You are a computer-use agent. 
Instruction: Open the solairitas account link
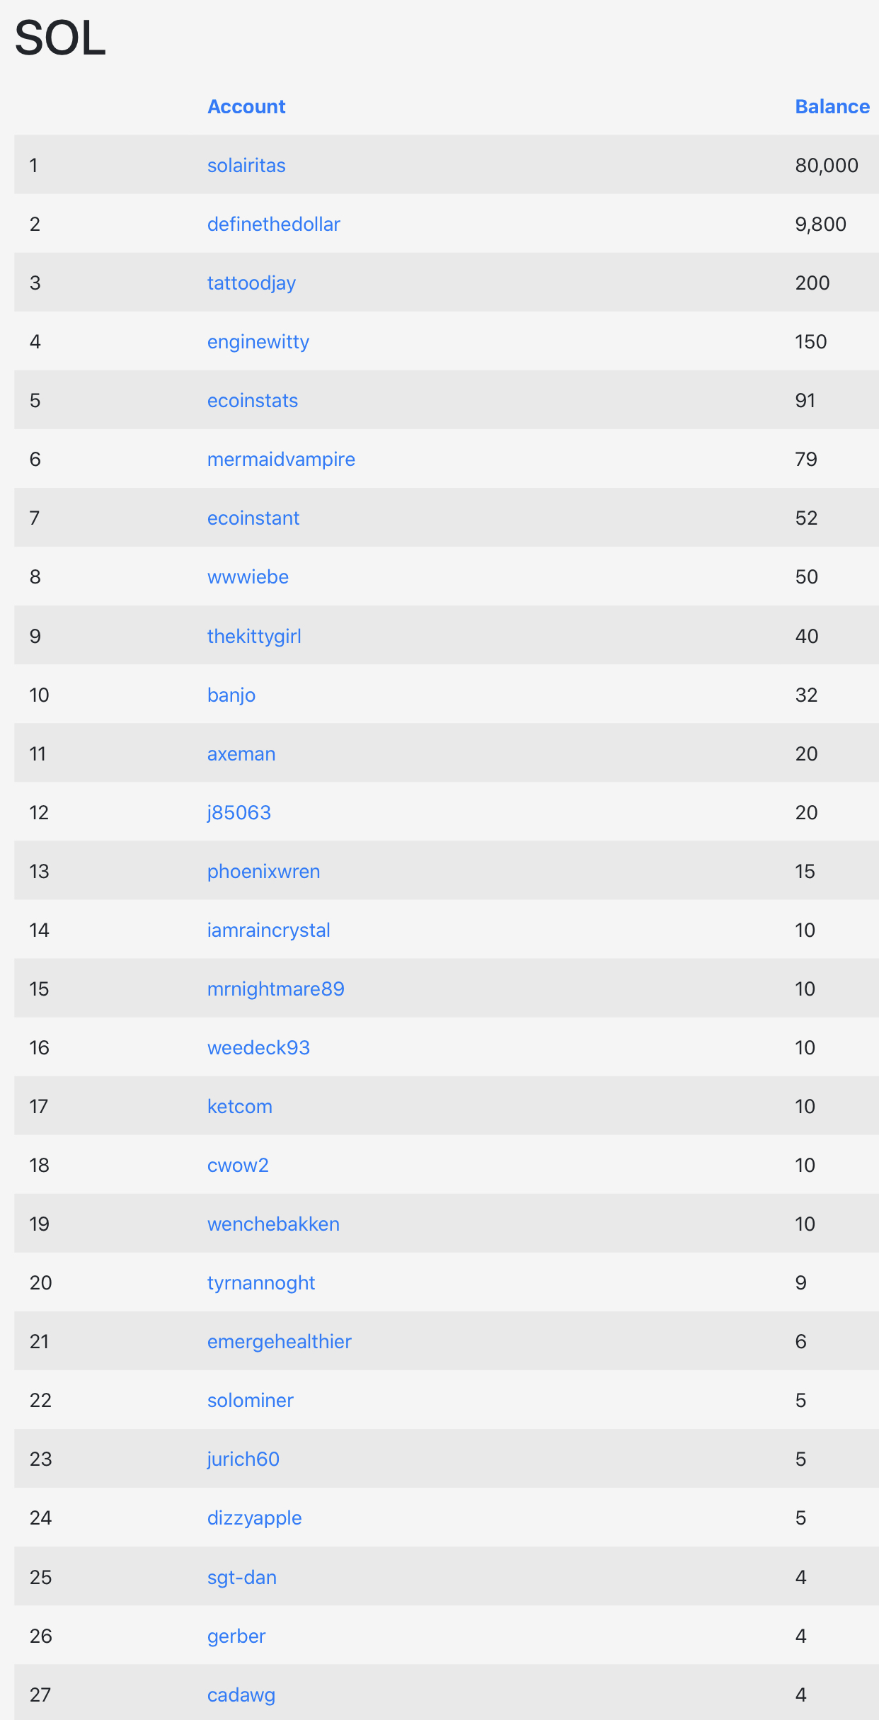[x=246, y=165]
